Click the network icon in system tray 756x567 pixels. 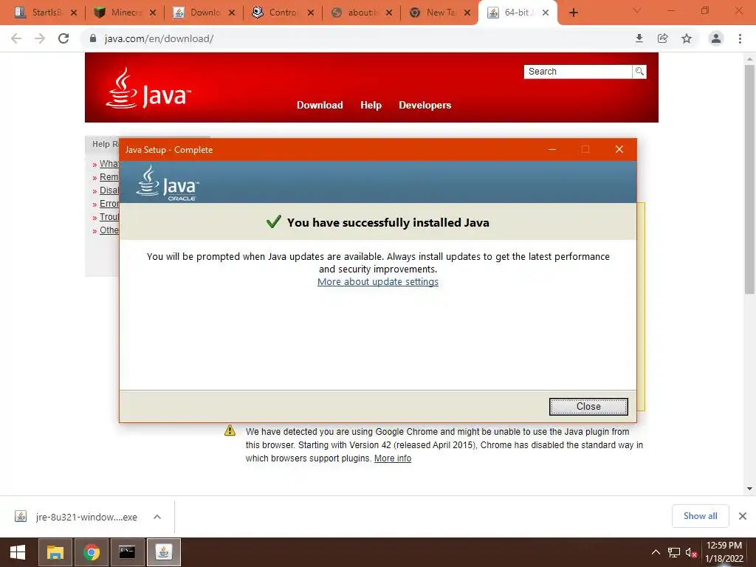coord(673,552)
